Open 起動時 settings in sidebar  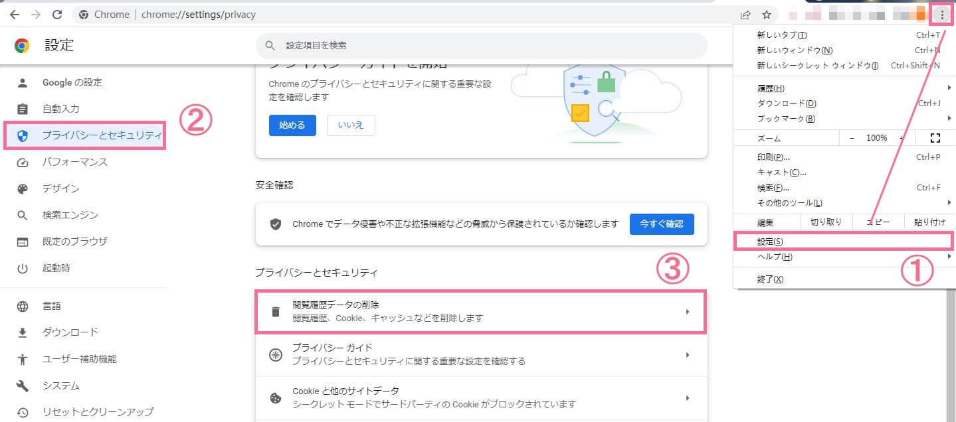tap(83, 269)
